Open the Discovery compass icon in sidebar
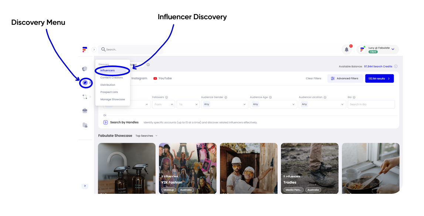This screenshot has height=216, width=424. point(85,82)
